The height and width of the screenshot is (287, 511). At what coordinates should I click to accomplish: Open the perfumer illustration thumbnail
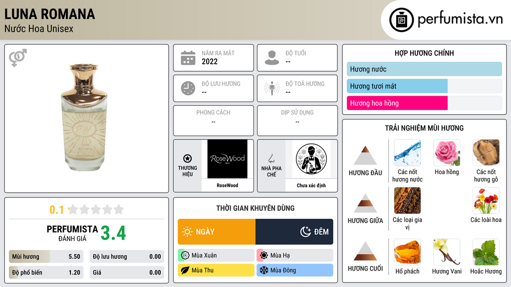point(311,159)
